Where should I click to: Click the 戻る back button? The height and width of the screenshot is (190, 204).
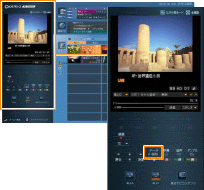click(118, 160)
